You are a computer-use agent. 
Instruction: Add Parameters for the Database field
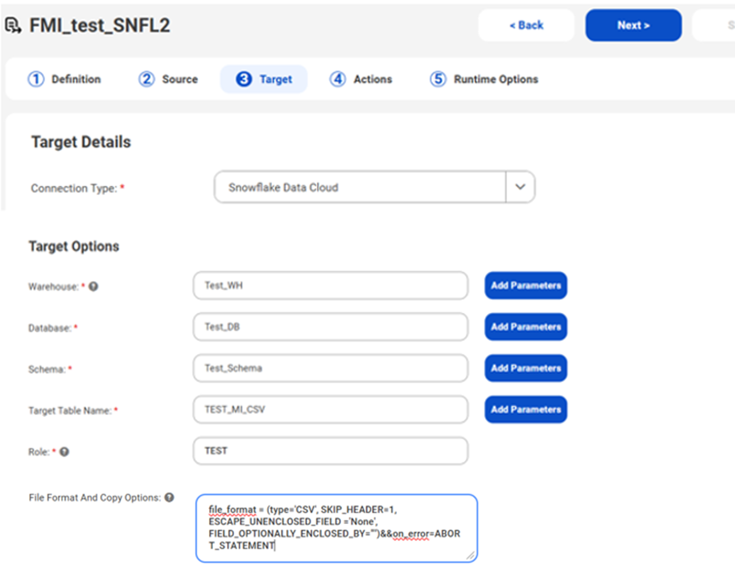pyautogui.click(x=526, y=327)
